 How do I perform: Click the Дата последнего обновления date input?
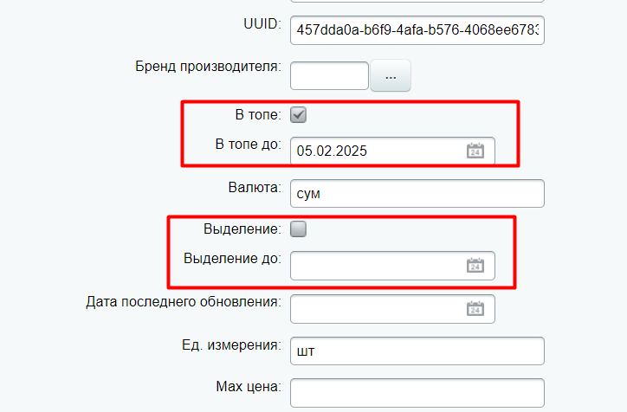[392, 309]
